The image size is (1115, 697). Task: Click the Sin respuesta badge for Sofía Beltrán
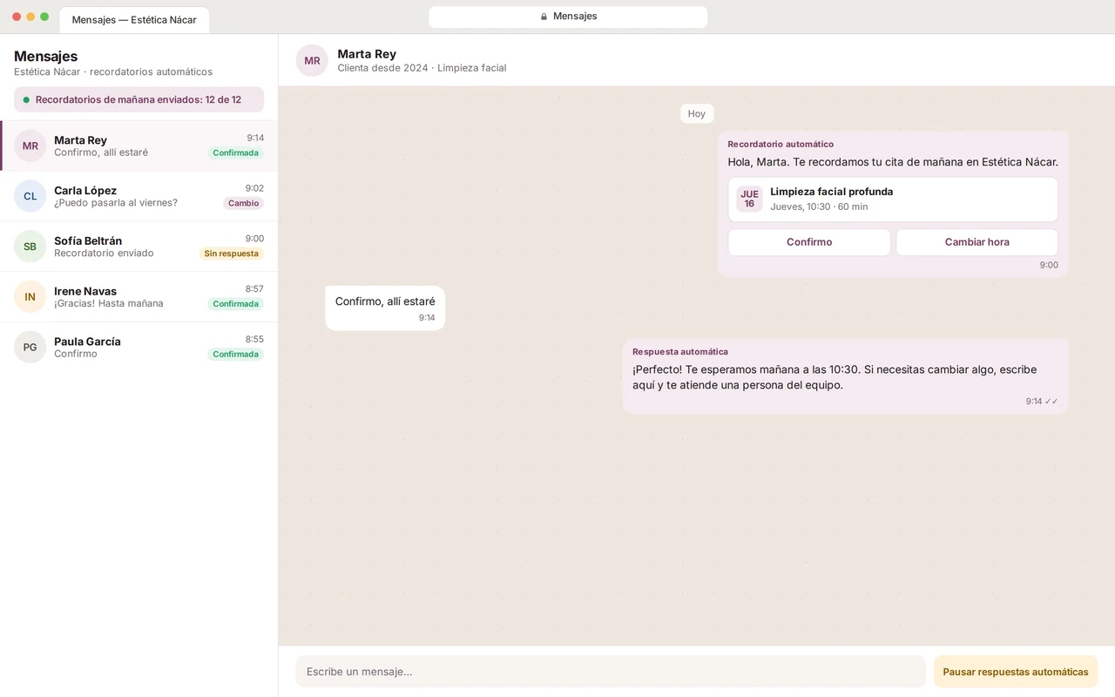(x=232, y=254)
